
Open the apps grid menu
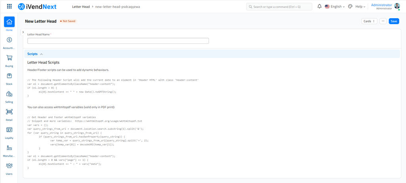[x=10, y=7]
